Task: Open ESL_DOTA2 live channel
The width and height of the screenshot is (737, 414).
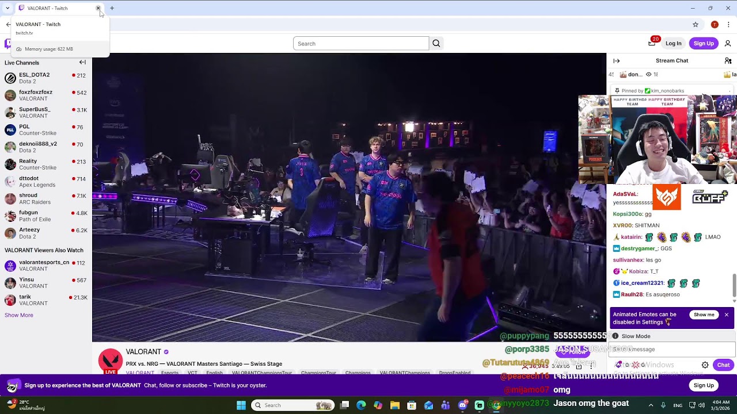Action: [x=46, y=78]
